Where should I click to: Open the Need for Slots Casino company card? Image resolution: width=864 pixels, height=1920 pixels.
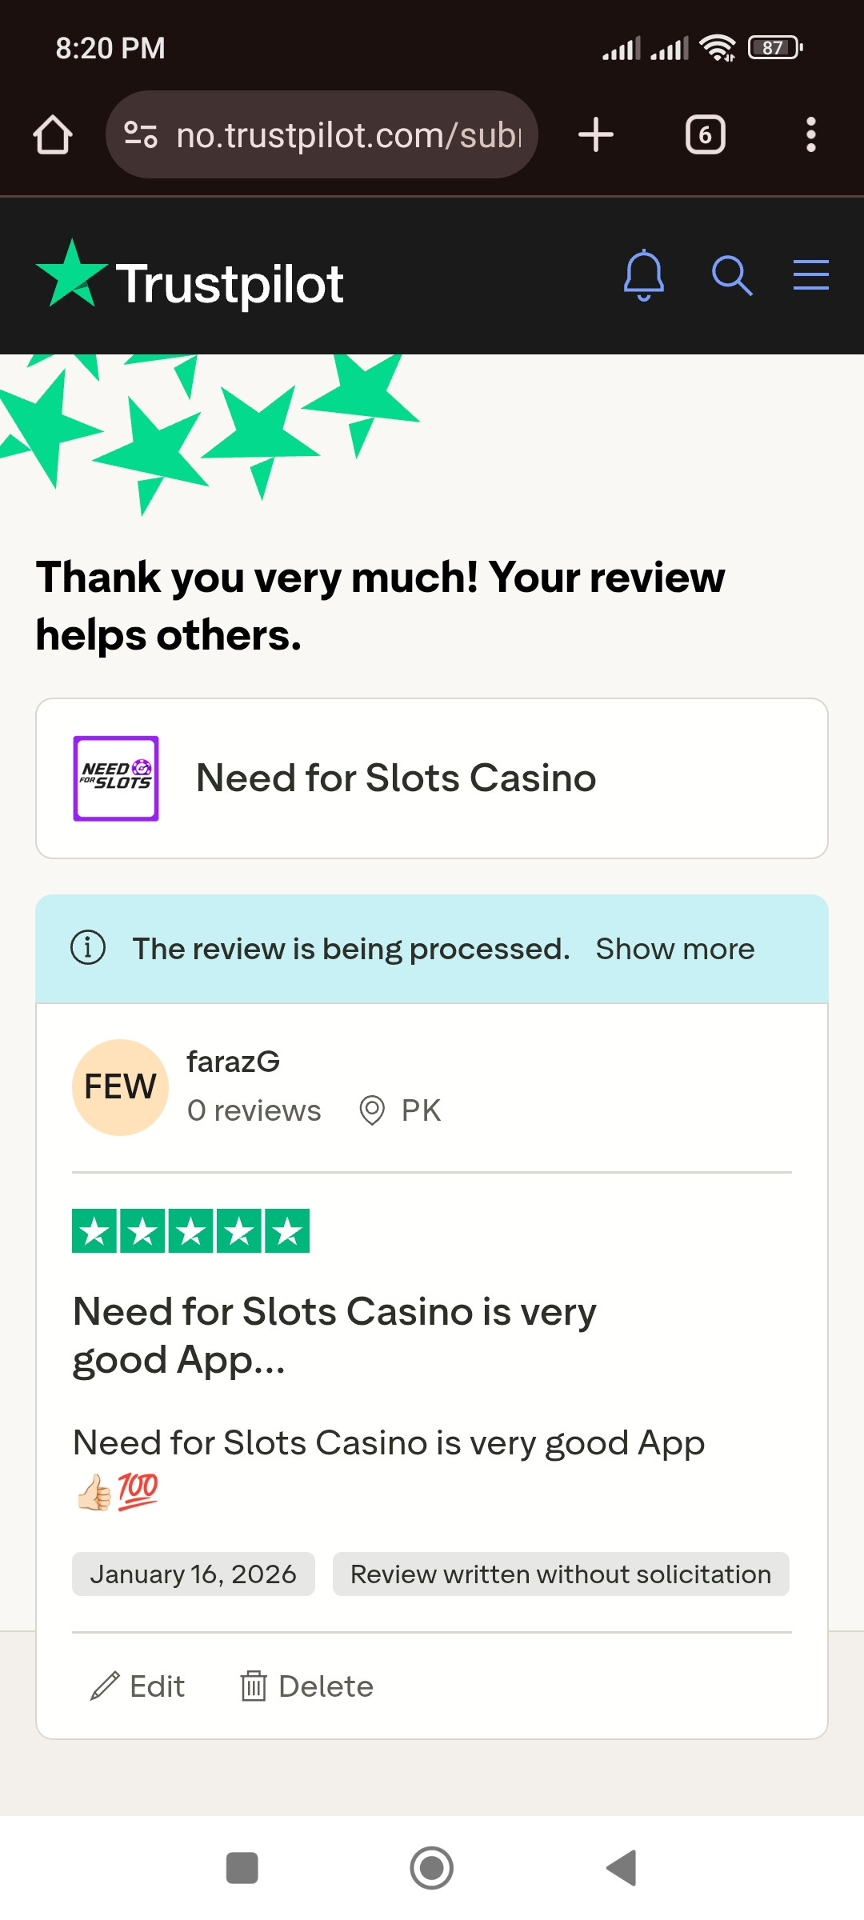(432, 778)
